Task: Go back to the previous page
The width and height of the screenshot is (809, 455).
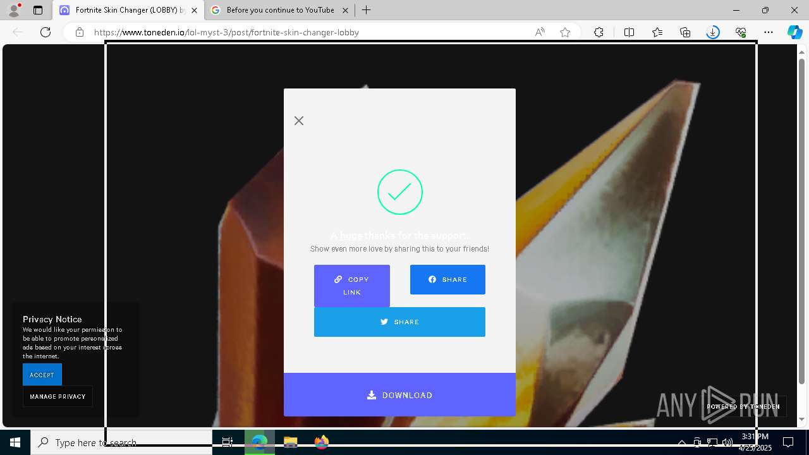Action: coord(18,32)
